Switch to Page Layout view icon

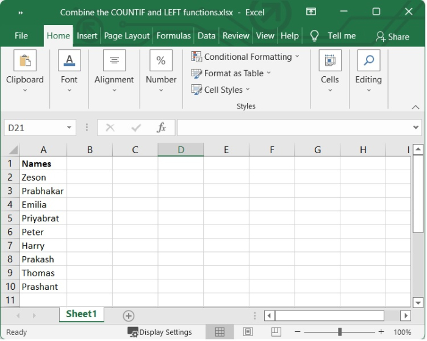[248, 332]
